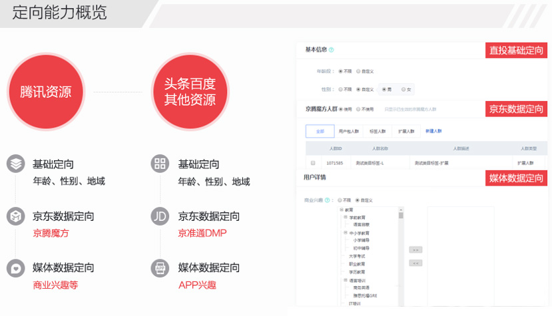Select 小学辅导 in the interest tree
The image size is (552, 316).
(361, 240)
